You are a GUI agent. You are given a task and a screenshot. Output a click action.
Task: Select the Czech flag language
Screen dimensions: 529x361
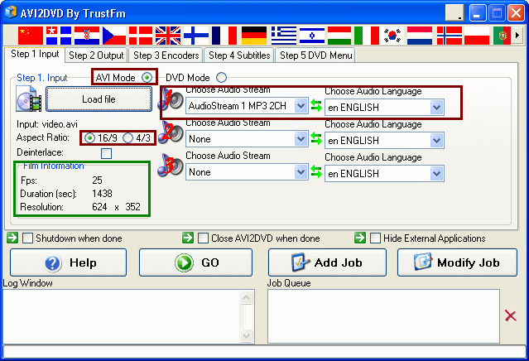click(114, 36)
